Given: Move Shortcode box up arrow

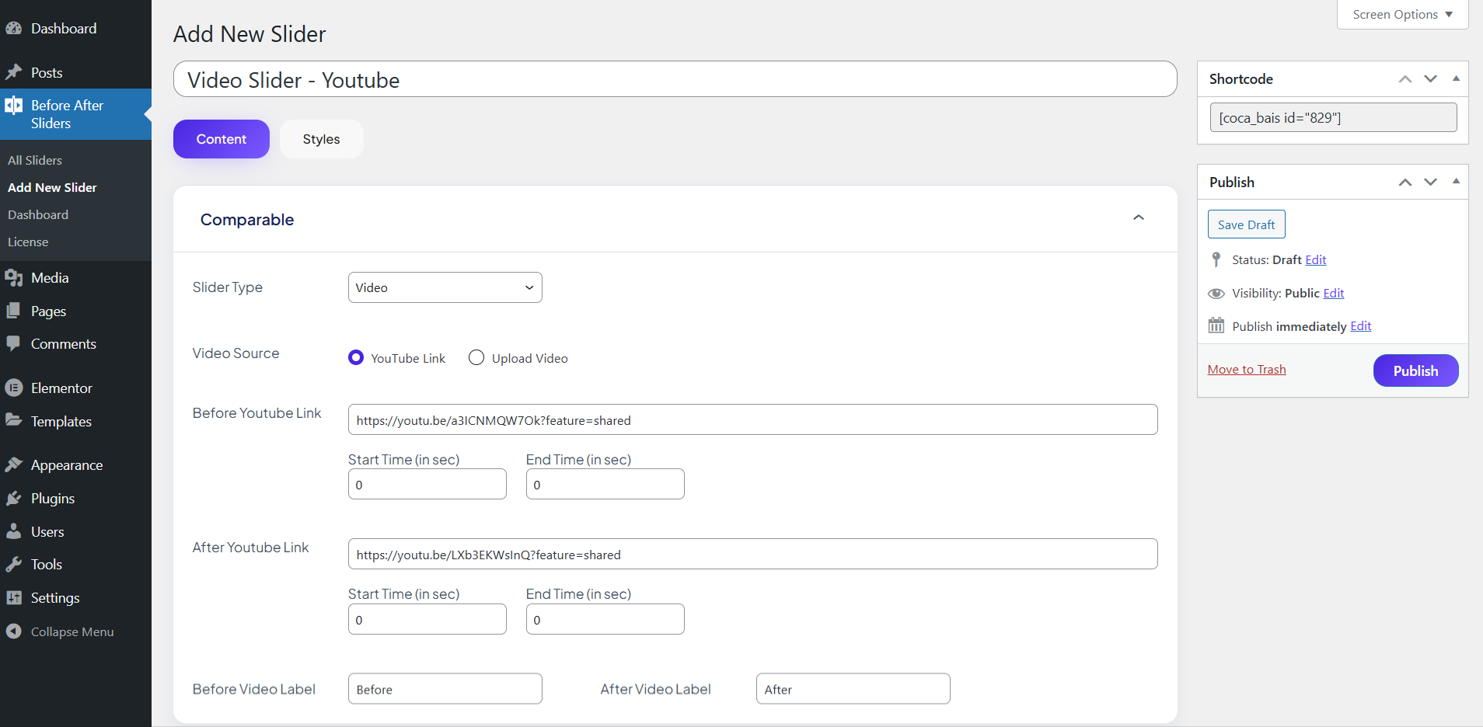Looking at the screenshot, I should click(x=1405, y=79).
